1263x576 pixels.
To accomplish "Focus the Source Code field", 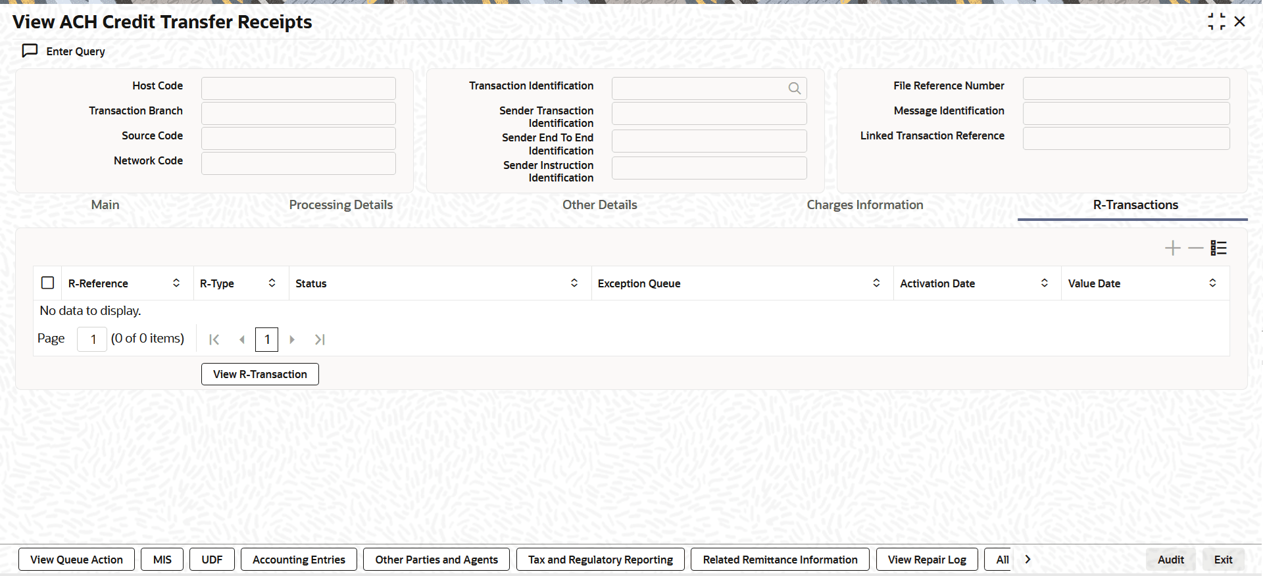I will coord(299,138).
